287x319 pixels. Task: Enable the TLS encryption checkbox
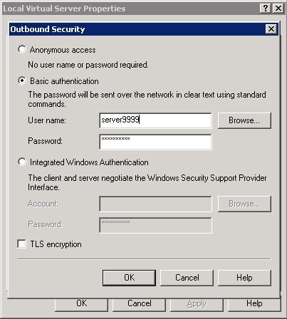pos(21,244)
